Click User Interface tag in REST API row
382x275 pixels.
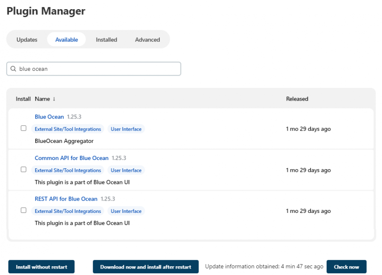(126, 211)
